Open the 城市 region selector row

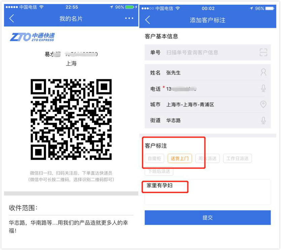click(x=208, y=105)
